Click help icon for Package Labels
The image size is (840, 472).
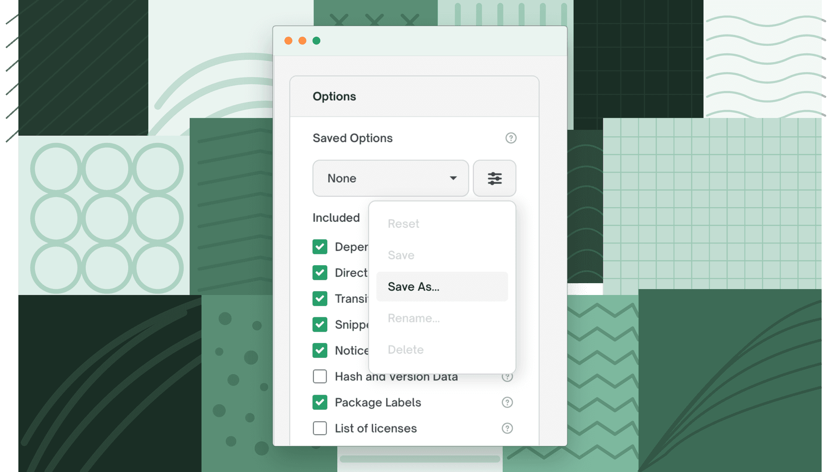[507, 403]
